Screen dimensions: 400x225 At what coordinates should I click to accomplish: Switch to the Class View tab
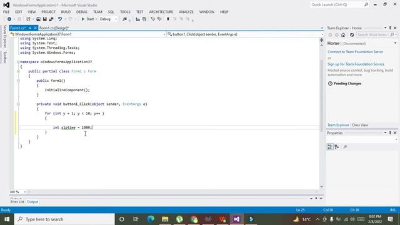click(360, 125)
